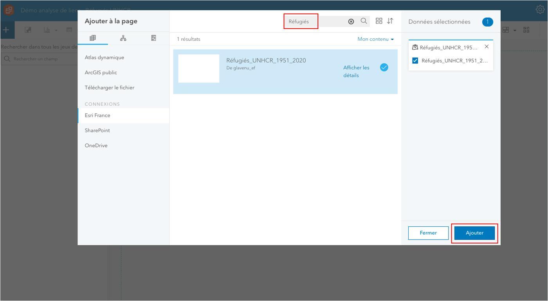Switch results to tile view icon

379,21
